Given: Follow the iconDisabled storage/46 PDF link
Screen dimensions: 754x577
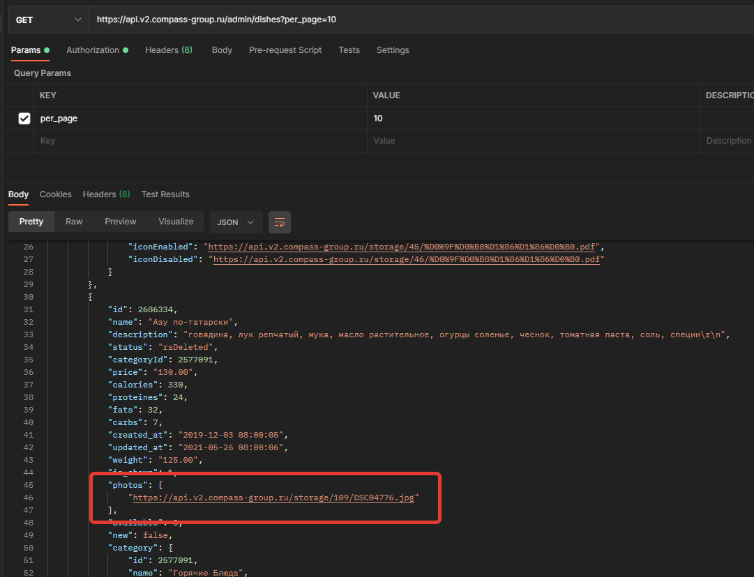Looking at the screenshot, I should pos(406,259).
